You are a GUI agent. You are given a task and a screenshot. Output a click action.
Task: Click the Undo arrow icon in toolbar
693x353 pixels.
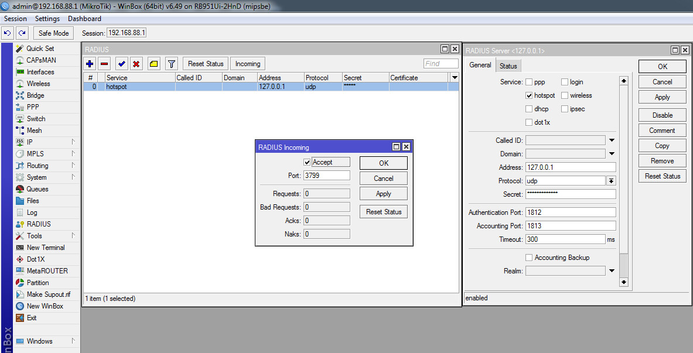pos(8,33)
